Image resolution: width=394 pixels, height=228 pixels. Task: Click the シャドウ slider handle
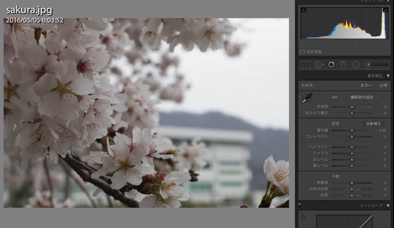coord(352,153)
